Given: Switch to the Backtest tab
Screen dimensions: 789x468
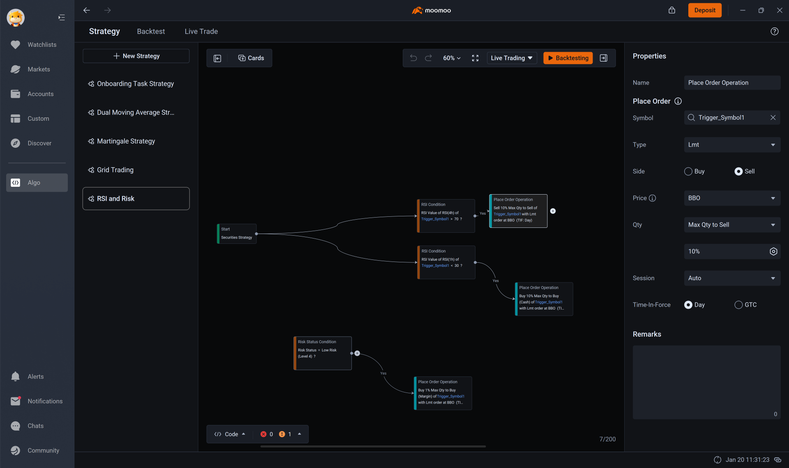Looking at the screenshot, I should pyautogui.click(x=150, y=31).
